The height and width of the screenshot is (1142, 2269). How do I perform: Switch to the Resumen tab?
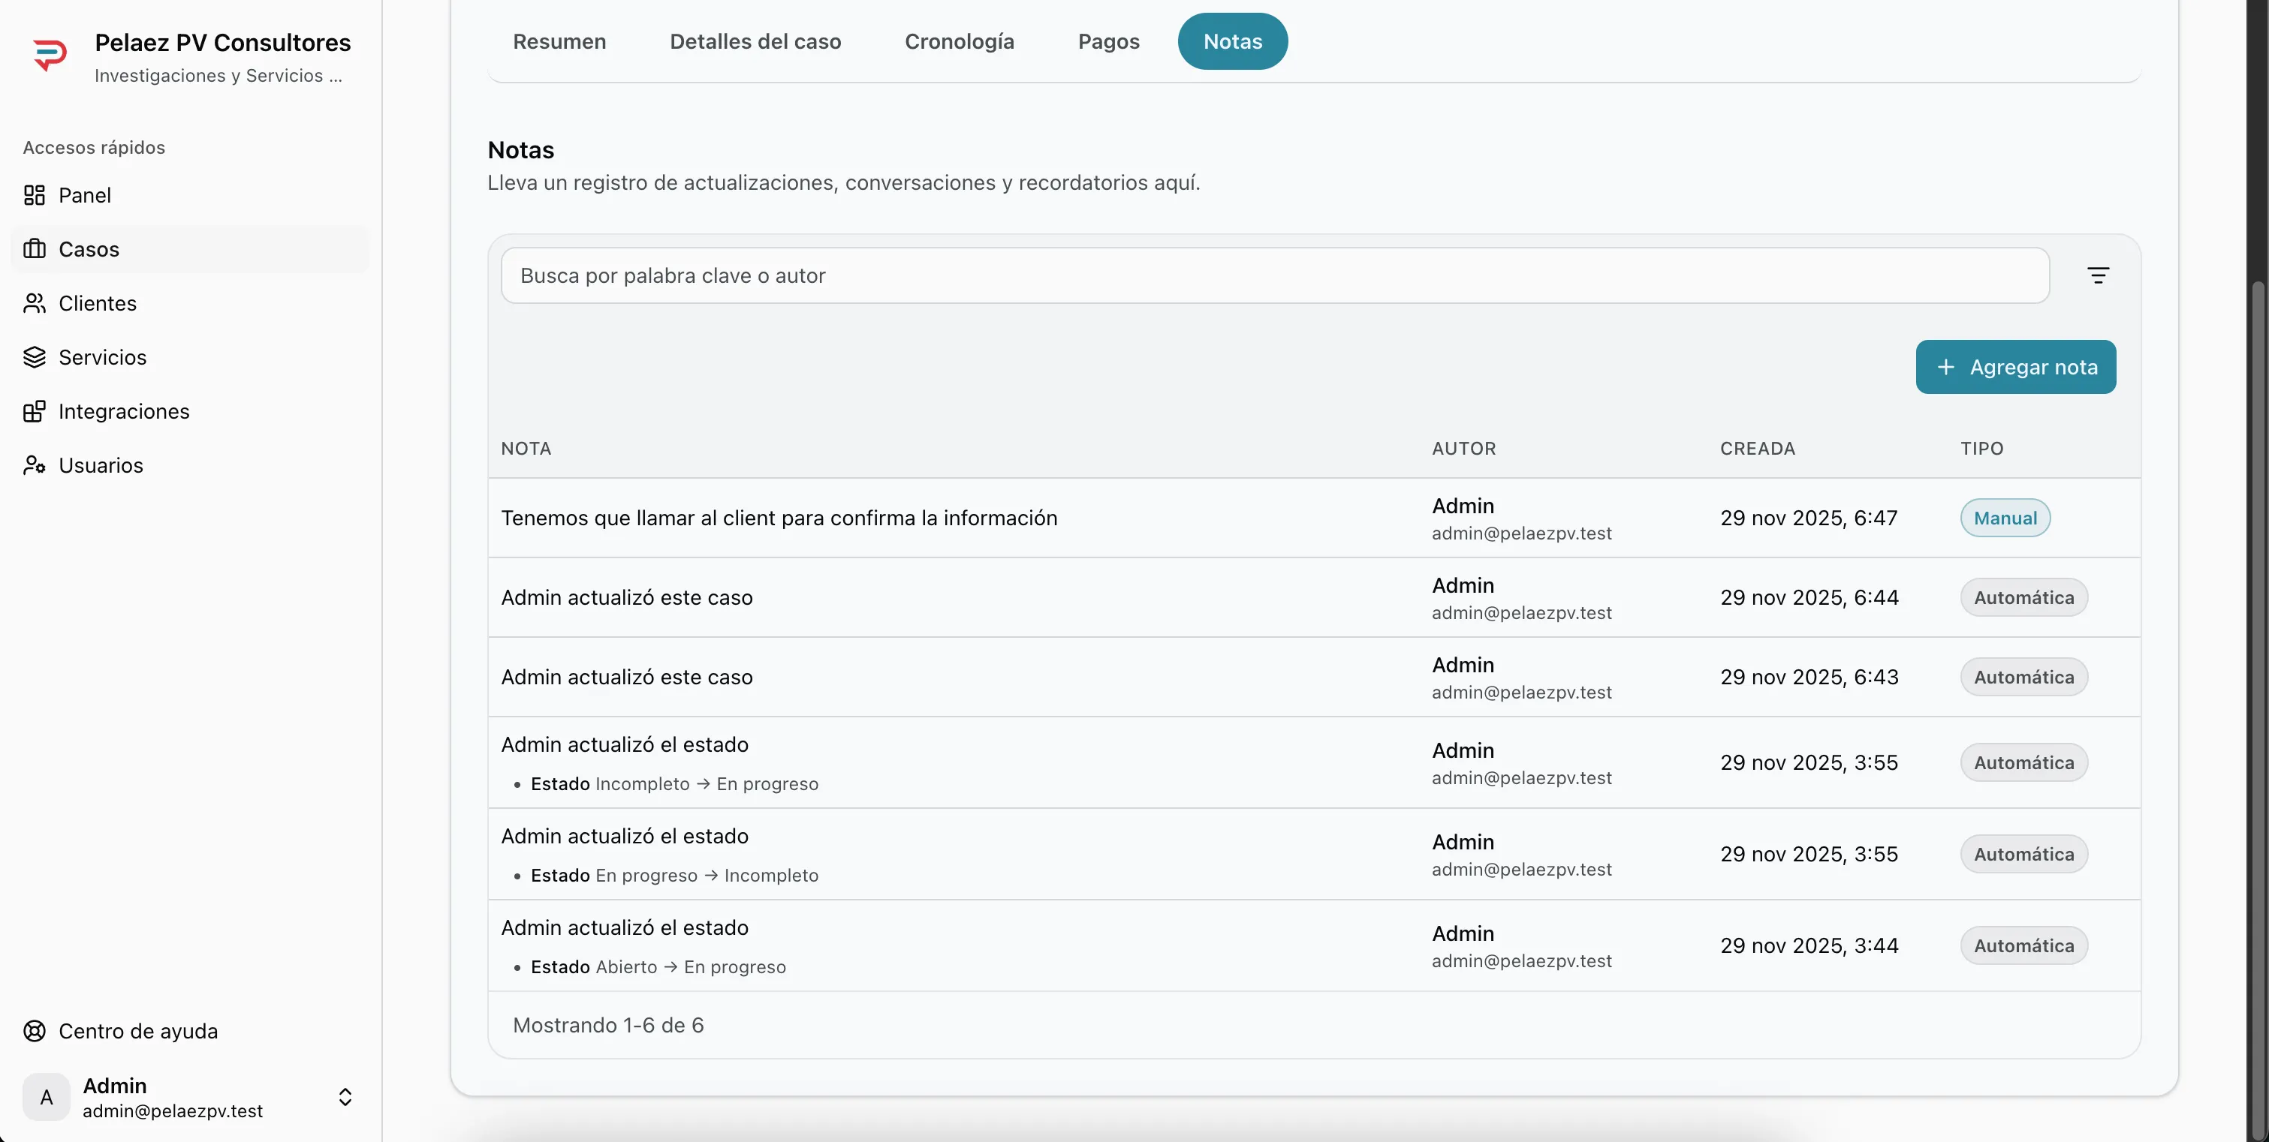(559, 41)
